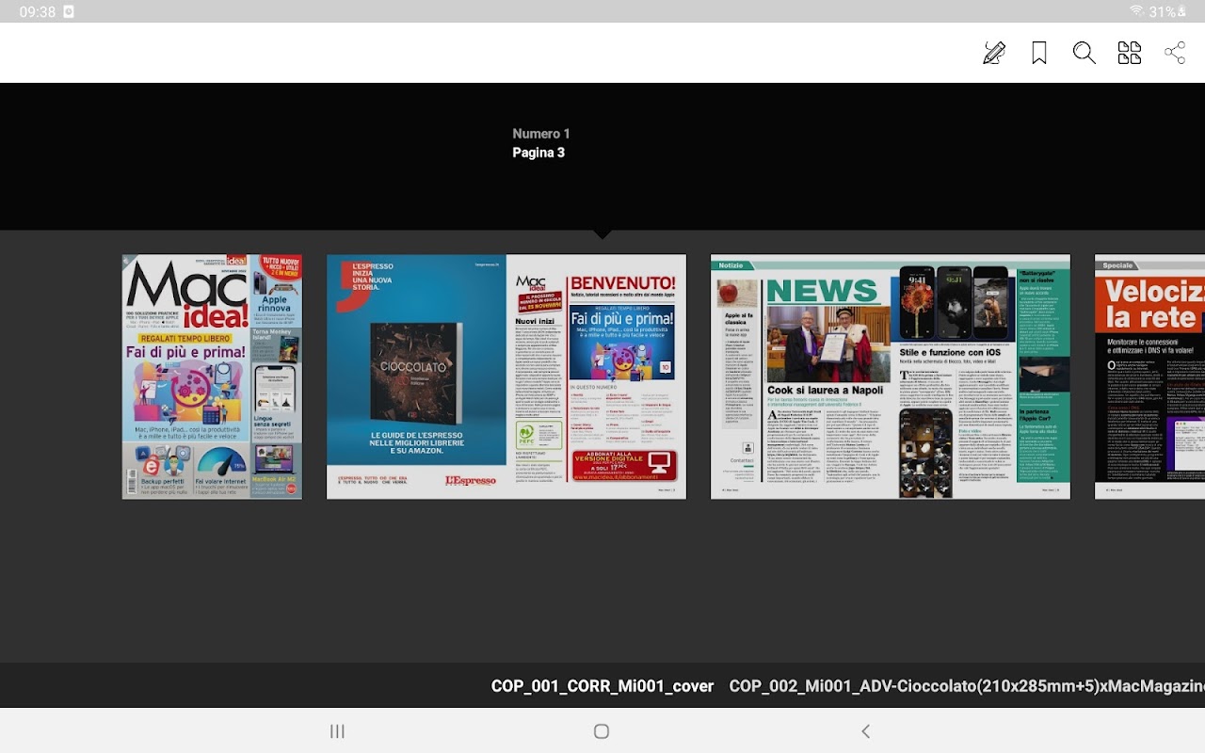The image size is (1205, 753).
Task: Open the NEWS page about Cook
Action: 800,376
